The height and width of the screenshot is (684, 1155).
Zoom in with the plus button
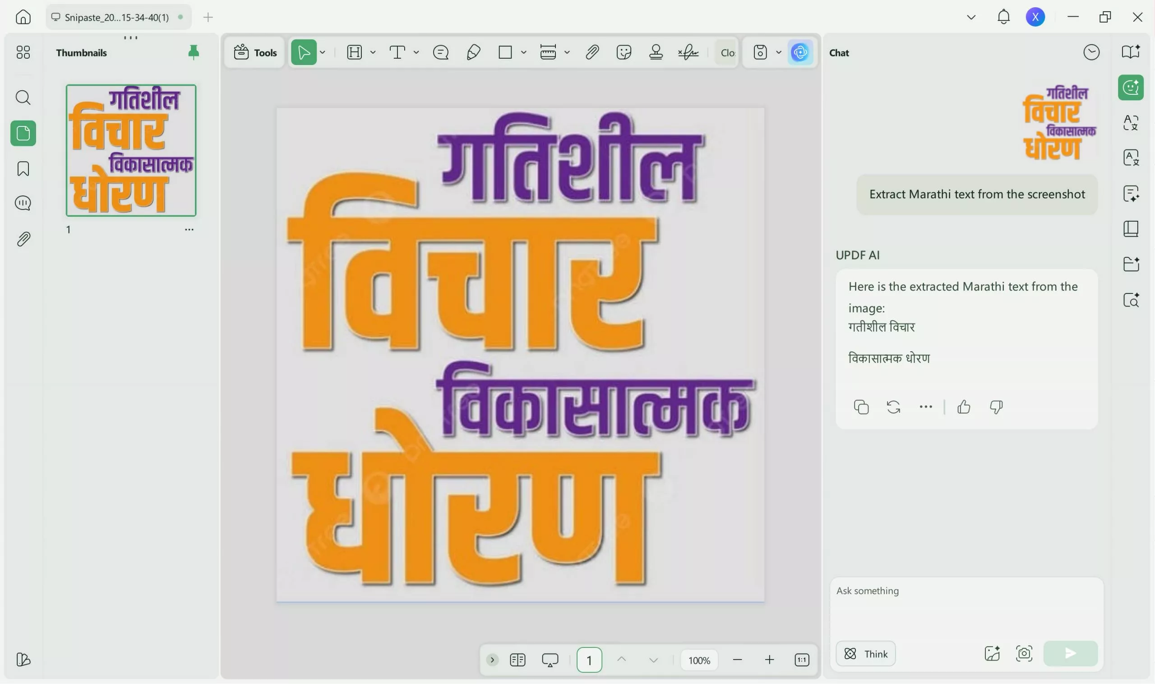770,660
